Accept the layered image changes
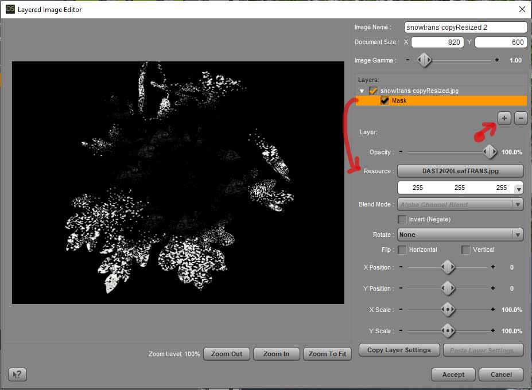The image size is (532, 390). coord(453,375)
